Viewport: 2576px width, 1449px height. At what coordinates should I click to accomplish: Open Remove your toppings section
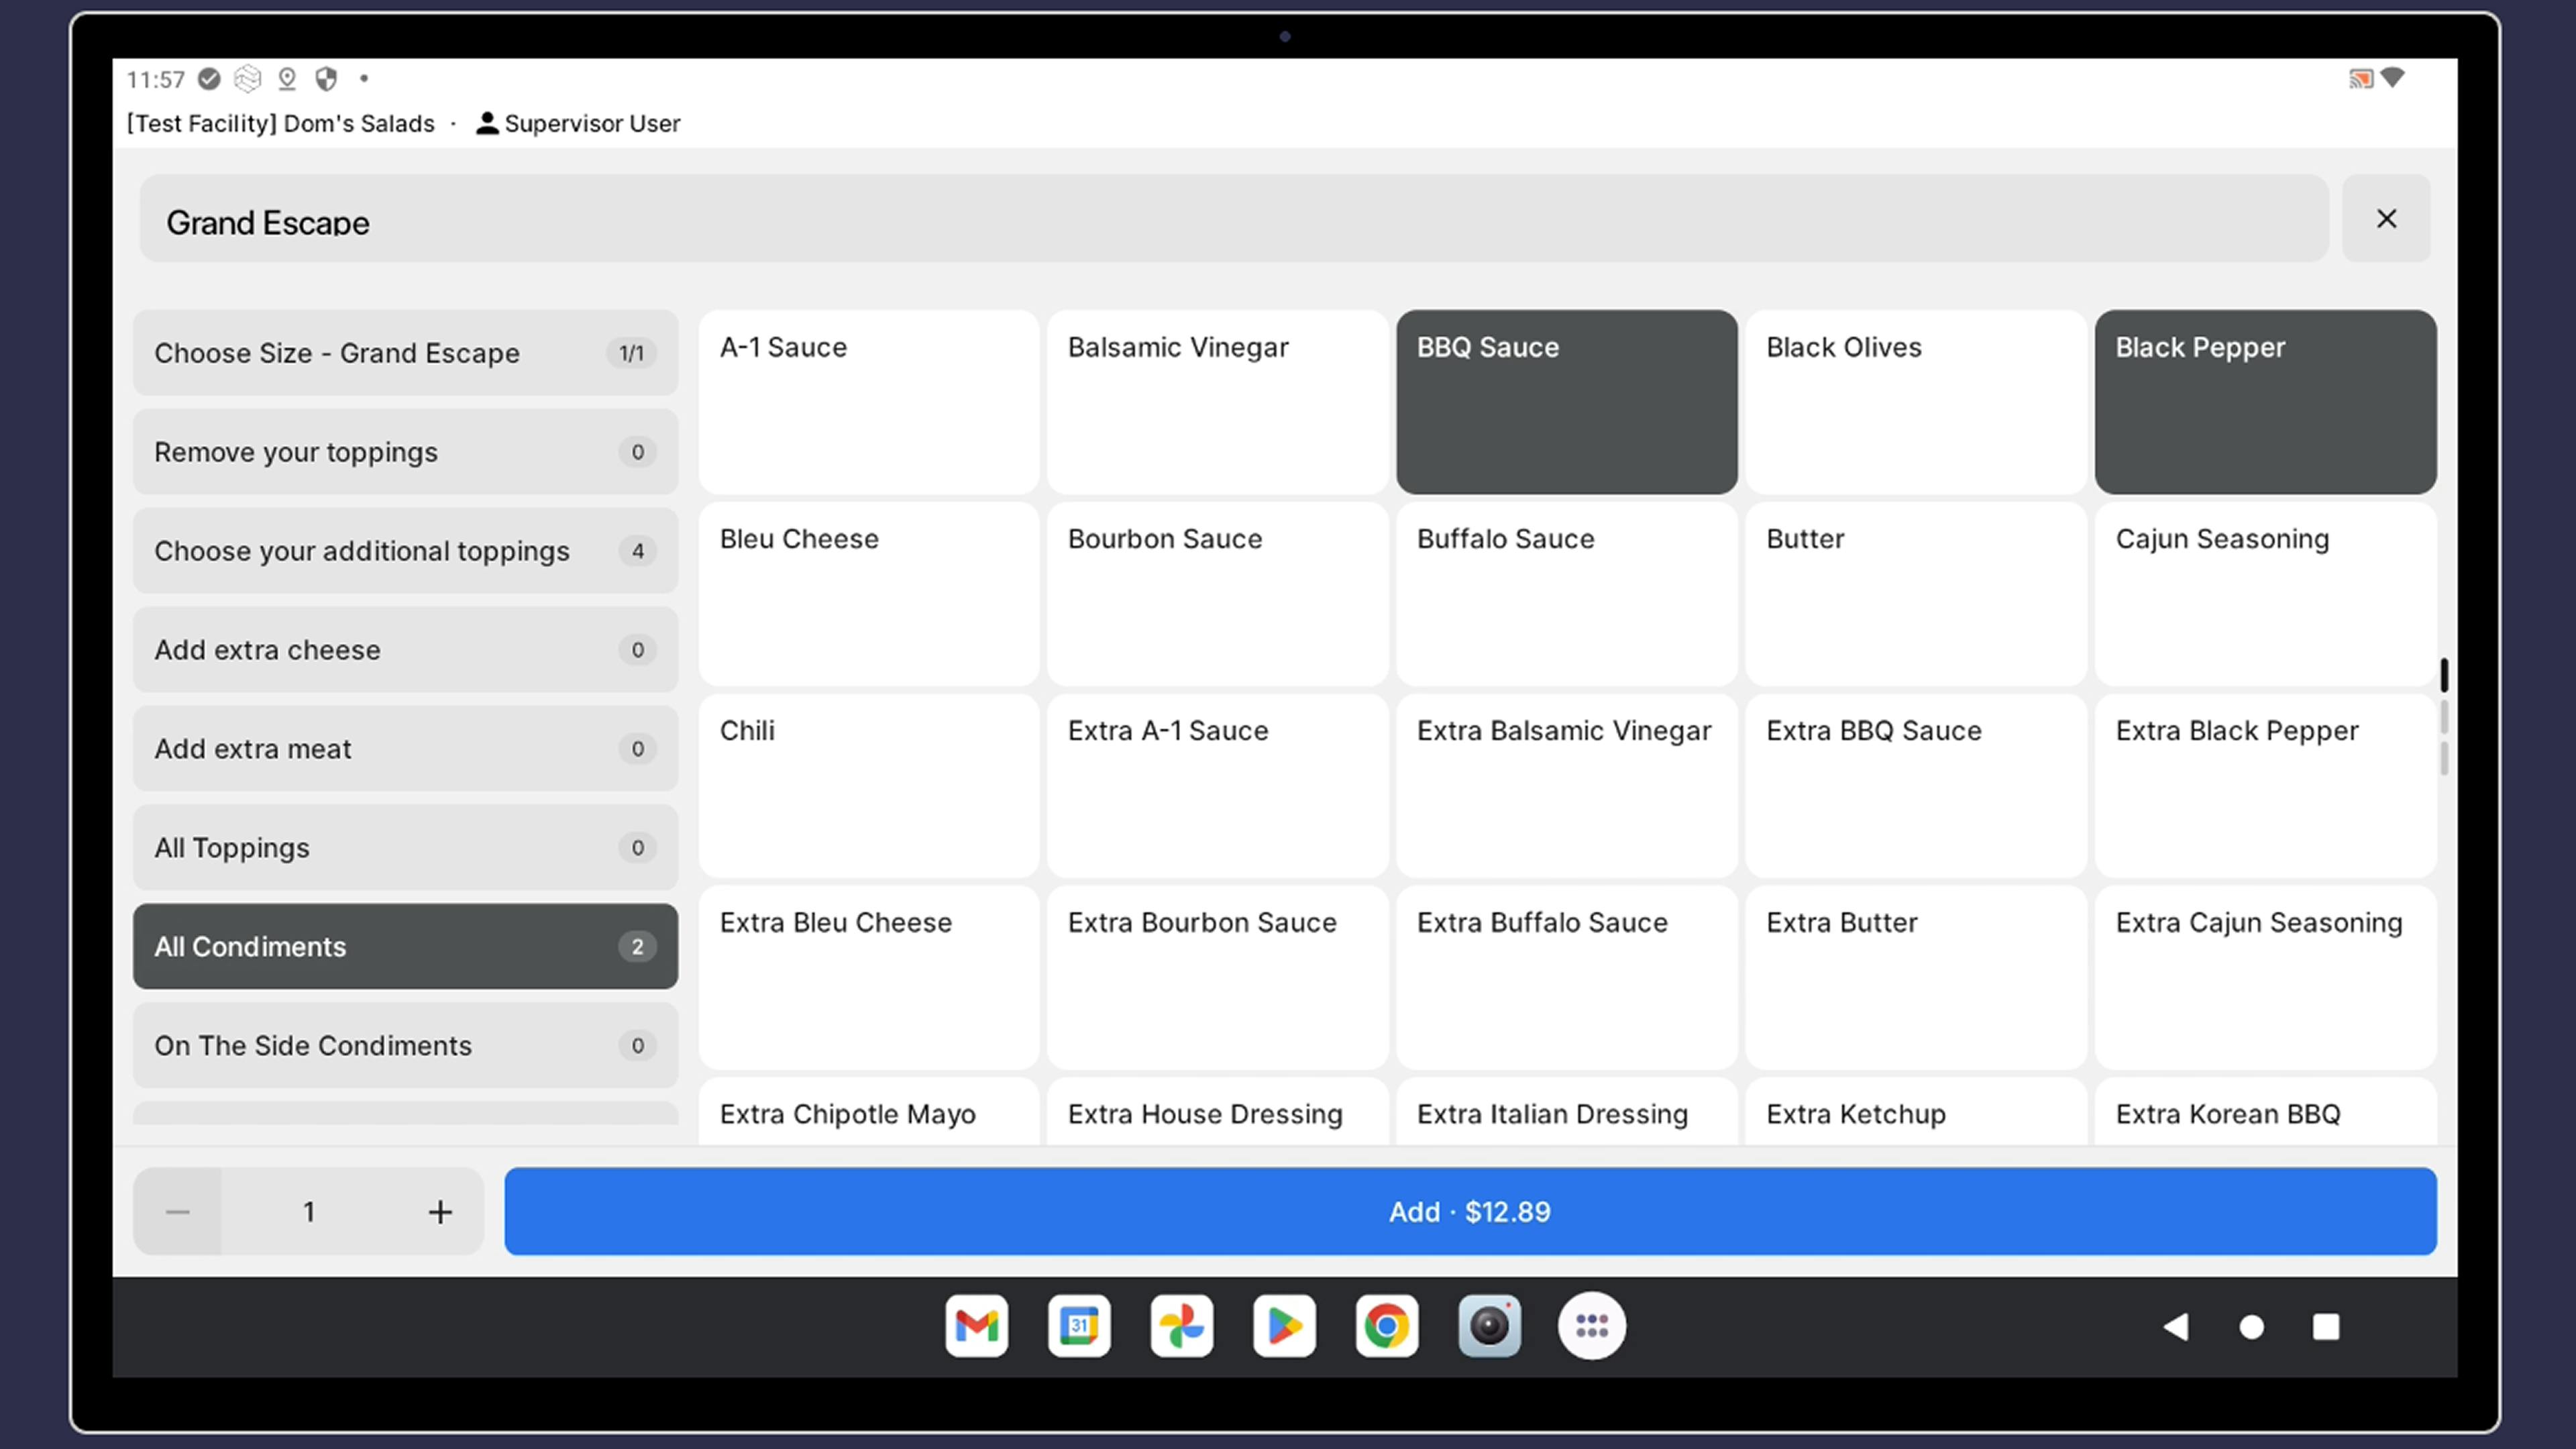(x=405, y=452)
